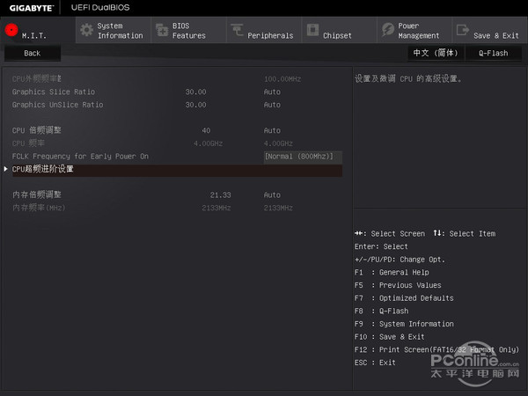Select the 内存倍频调整 row
528x396 pixels.
click(177, 195)
